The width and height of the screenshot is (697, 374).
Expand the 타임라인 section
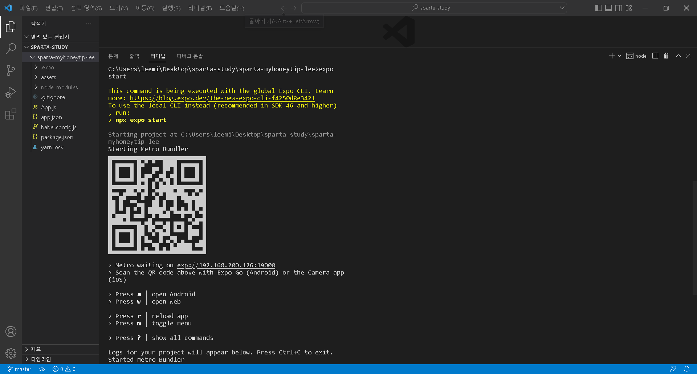point(60,359)
